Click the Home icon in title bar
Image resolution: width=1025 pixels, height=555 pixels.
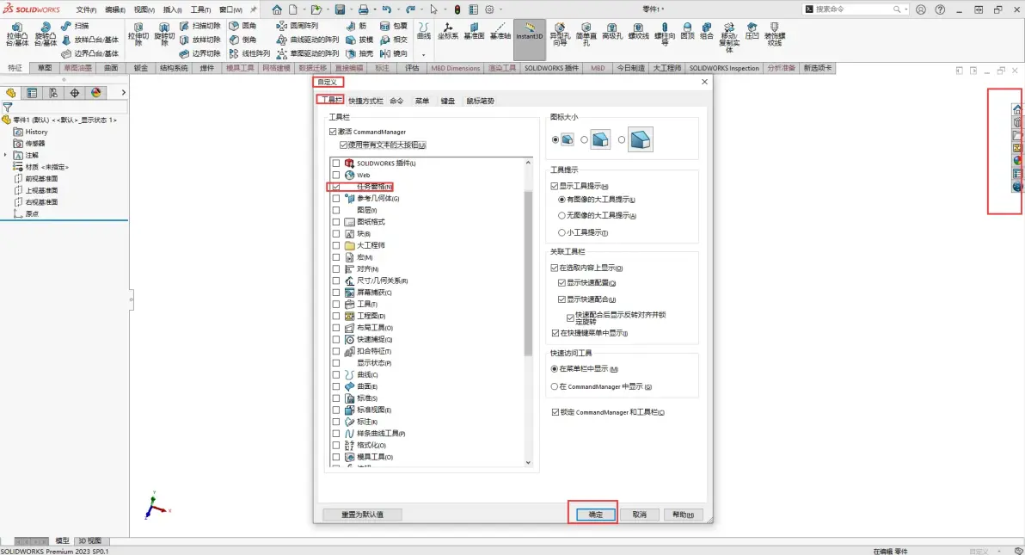(x=277, y=9)
